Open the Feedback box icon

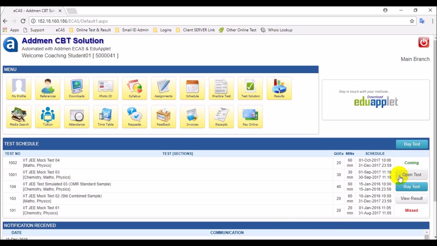tap(164, 117)
